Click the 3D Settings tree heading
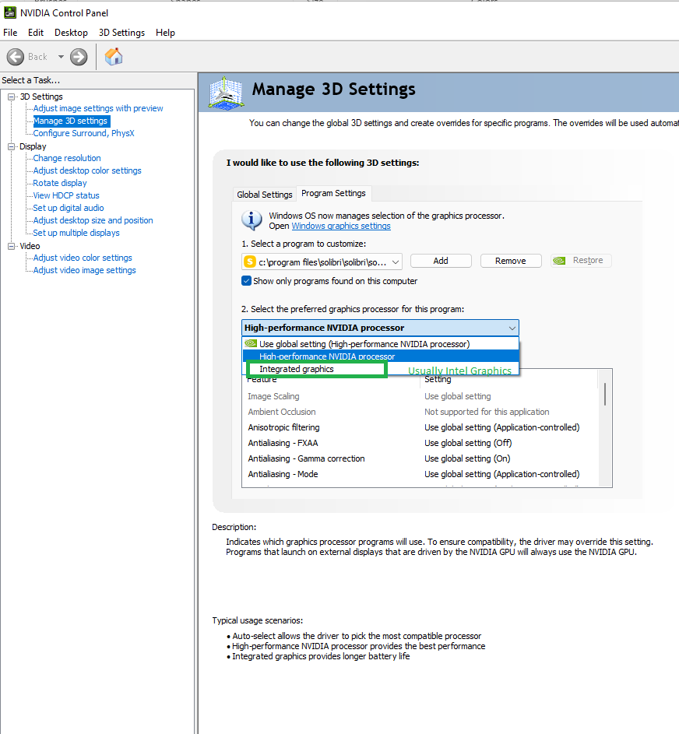 point(41,97)
